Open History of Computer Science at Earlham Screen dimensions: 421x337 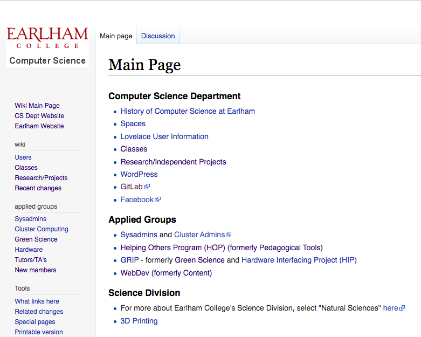click(188, 111)
